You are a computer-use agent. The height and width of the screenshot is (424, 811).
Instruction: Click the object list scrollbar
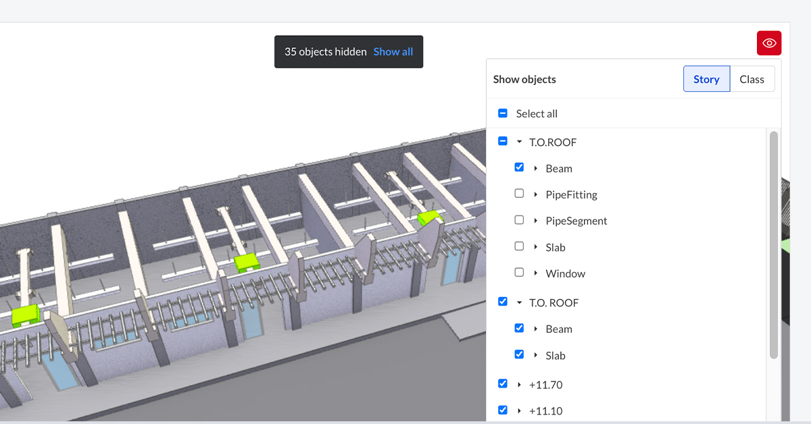click(774, 244)
